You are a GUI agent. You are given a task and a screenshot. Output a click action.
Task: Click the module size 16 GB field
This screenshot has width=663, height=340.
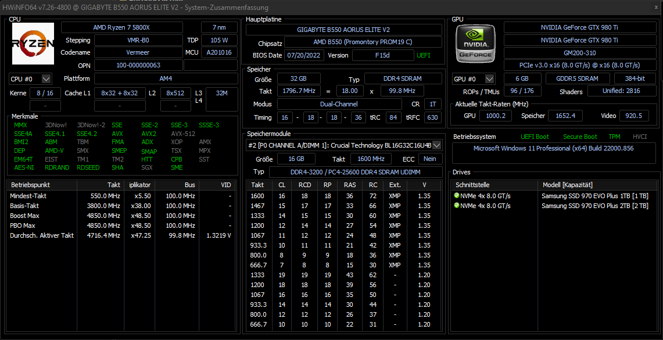(296, 159)
